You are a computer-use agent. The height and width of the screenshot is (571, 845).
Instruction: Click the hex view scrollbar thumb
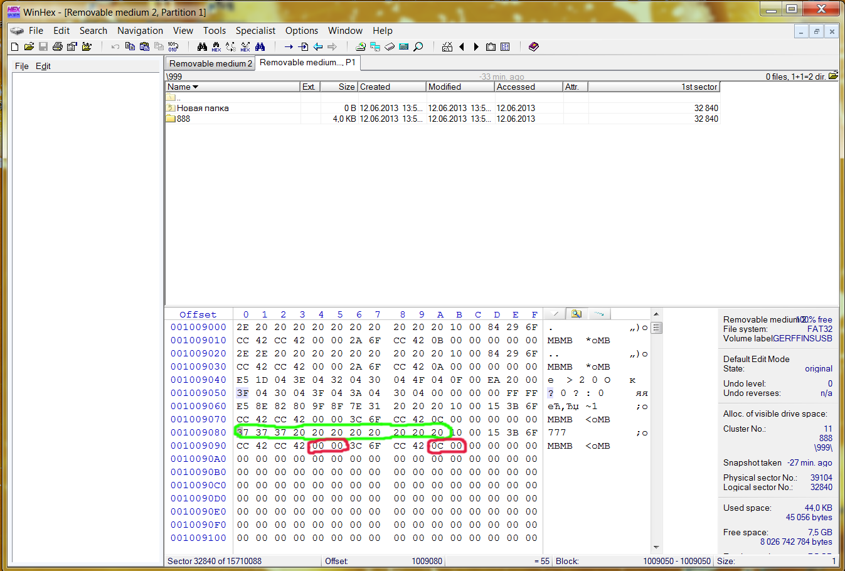pos(656,328)
